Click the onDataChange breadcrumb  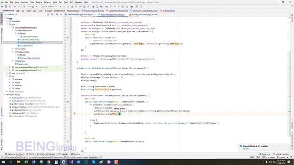pos(168,11)
